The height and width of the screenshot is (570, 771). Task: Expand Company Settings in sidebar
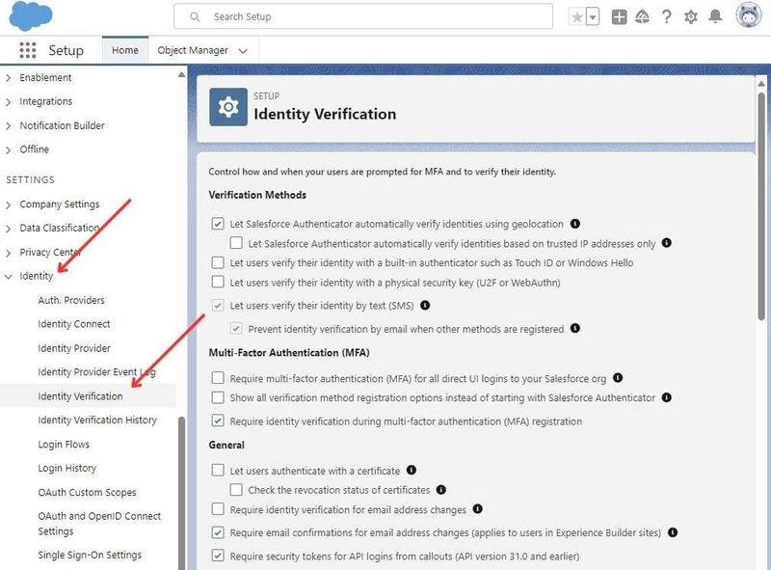(9, 204)
